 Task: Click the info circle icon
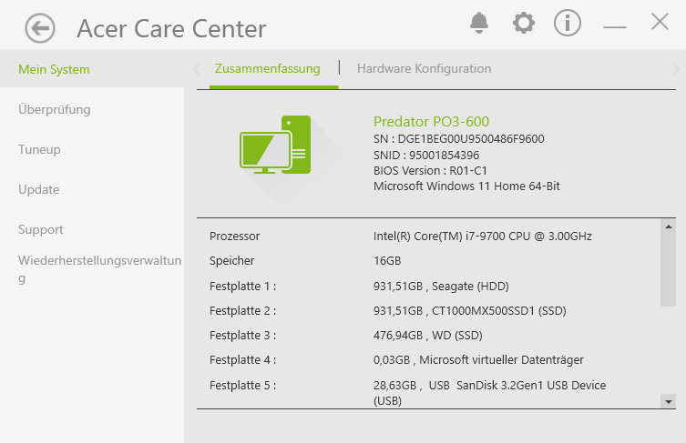click(x=568, y=23)
